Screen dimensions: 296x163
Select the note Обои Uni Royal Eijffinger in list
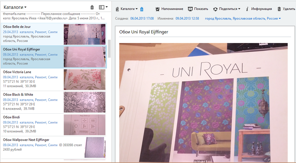54,57
